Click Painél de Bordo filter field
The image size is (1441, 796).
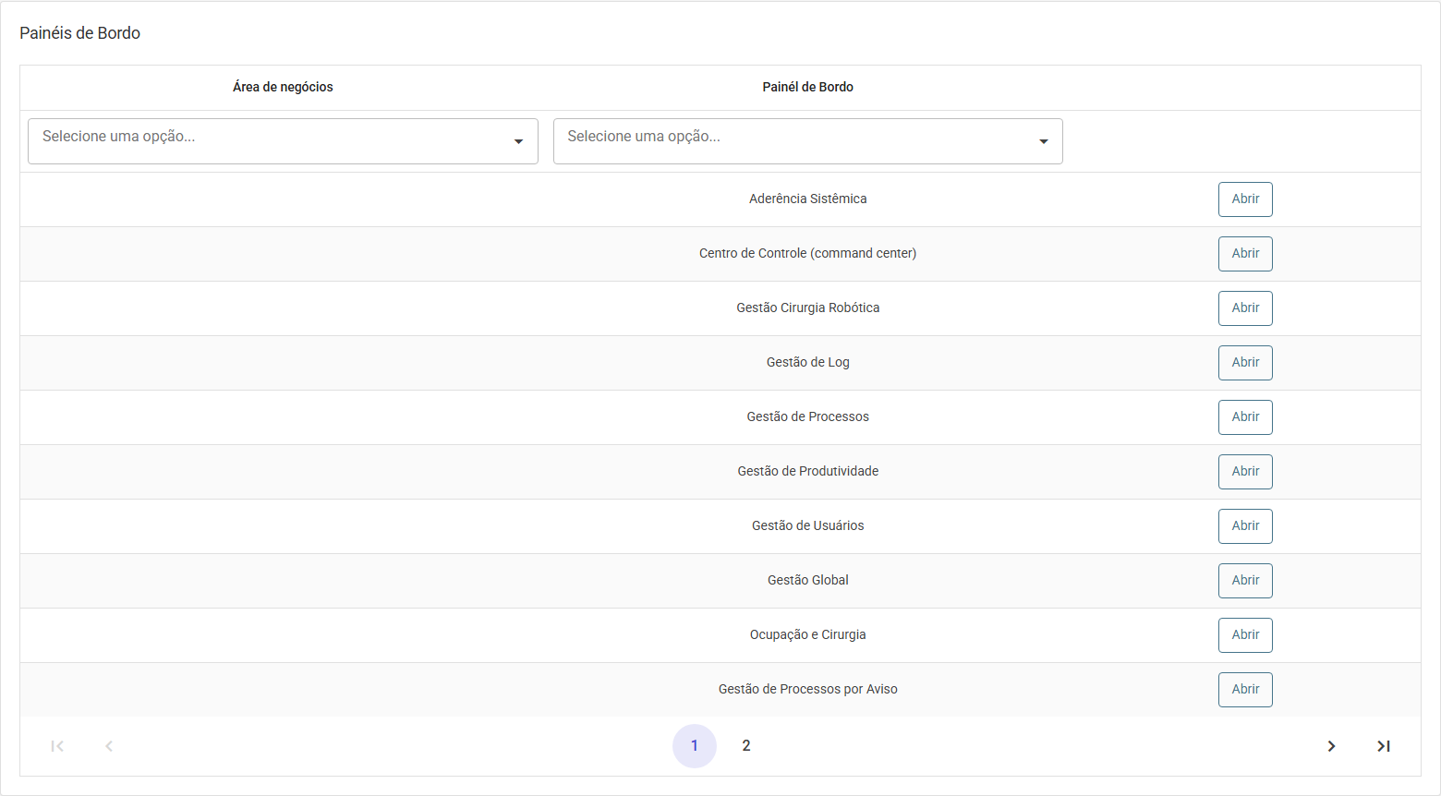(x=808, y=141)
